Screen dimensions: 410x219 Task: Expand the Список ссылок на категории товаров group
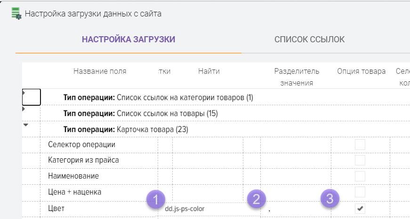tap(24, 93)
